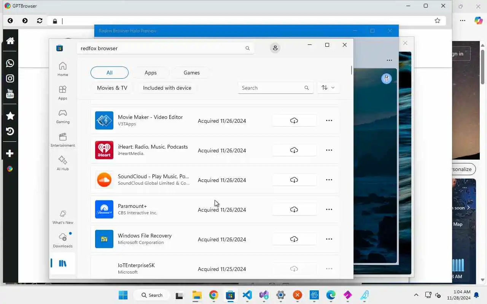Download SoundCloud app via cloud button
487x304 pixels.
294,180
